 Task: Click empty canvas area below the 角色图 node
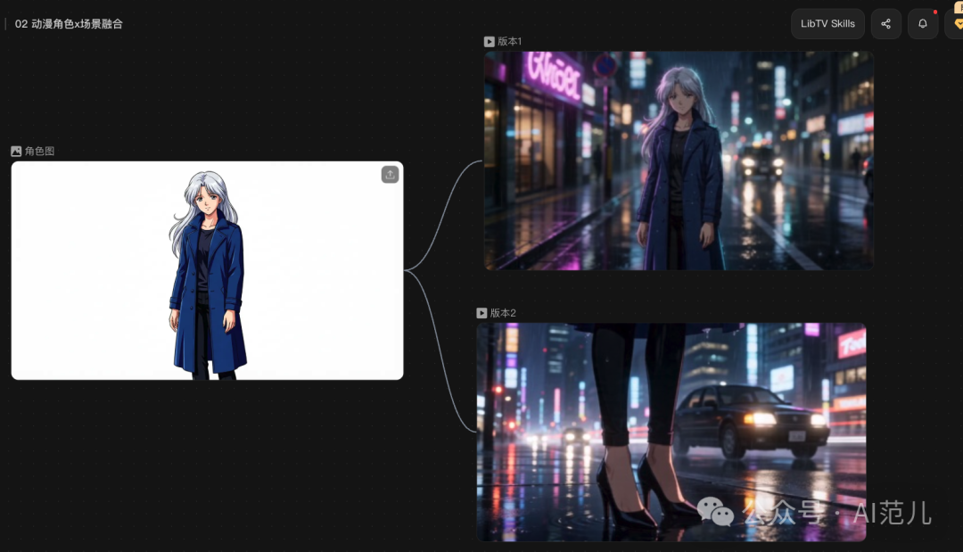(x=205, y=464)
